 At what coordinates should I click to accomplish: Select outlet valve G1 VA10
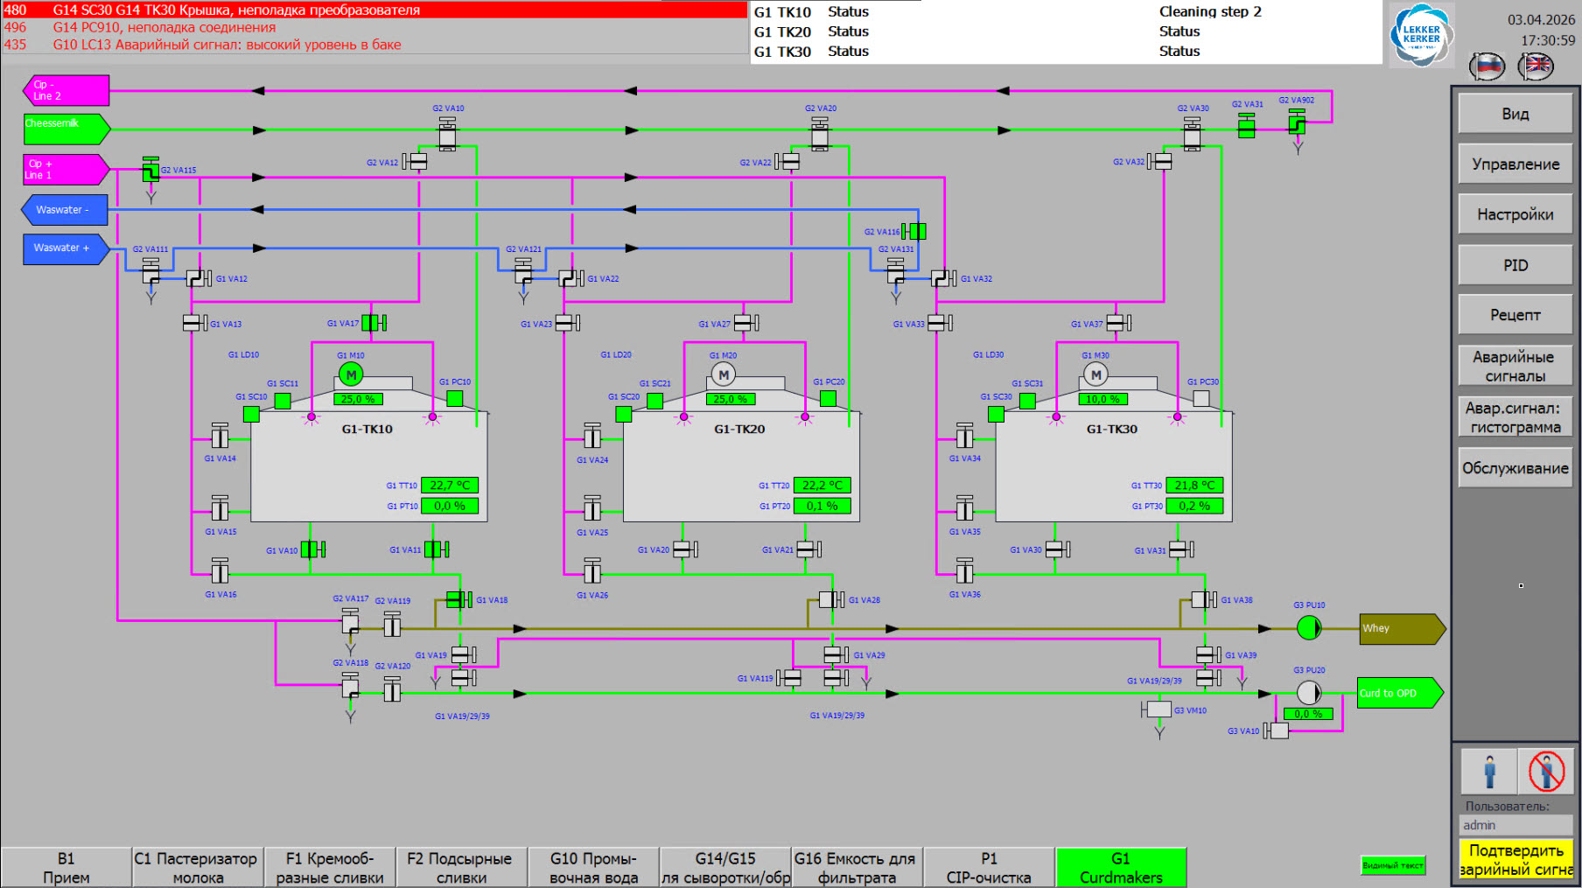click(312, 549)
